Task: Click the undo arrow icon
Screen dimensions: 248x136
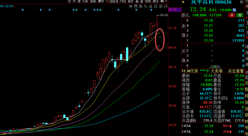Action: click(146, 6)
